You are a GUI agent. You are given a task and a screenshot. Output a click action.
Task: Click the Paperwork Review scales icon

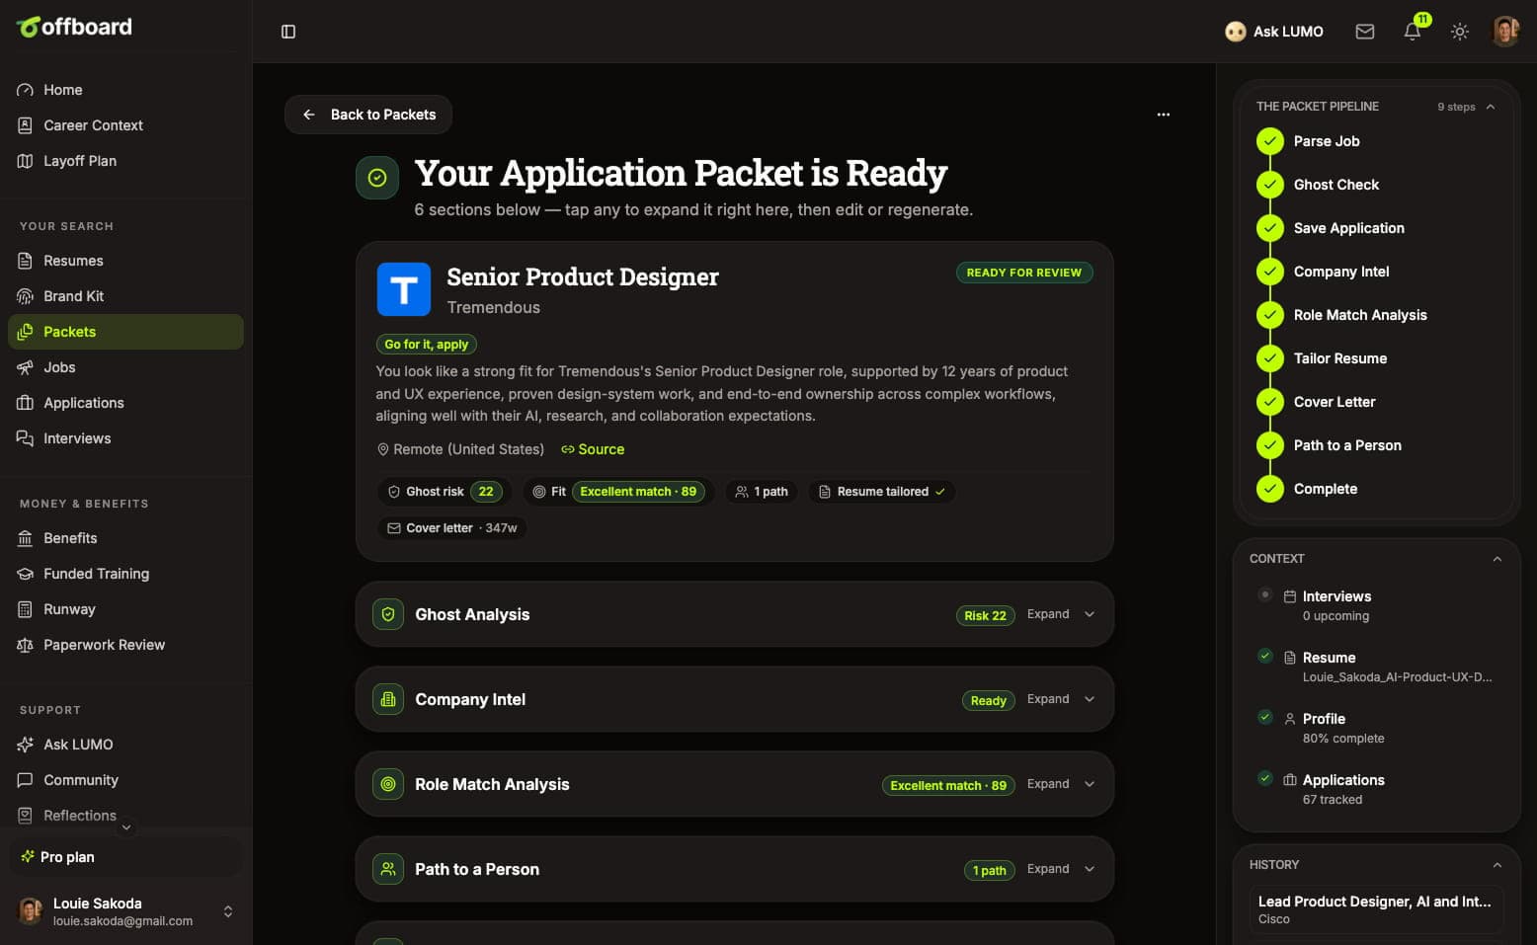tap(26, 645)
